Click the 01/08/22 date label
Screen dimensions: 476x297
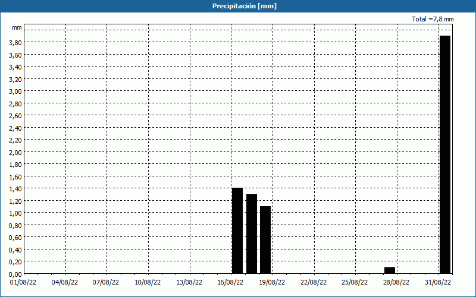tap(23, 283)
